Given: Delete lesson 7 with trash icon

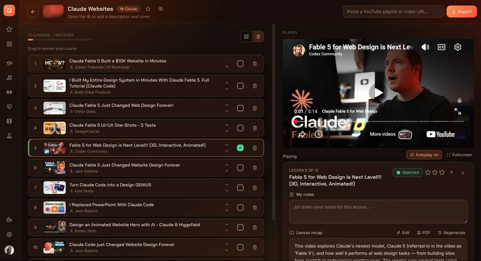Looking at the screenshot, I should pyautogui.click(x=255, y=188).
